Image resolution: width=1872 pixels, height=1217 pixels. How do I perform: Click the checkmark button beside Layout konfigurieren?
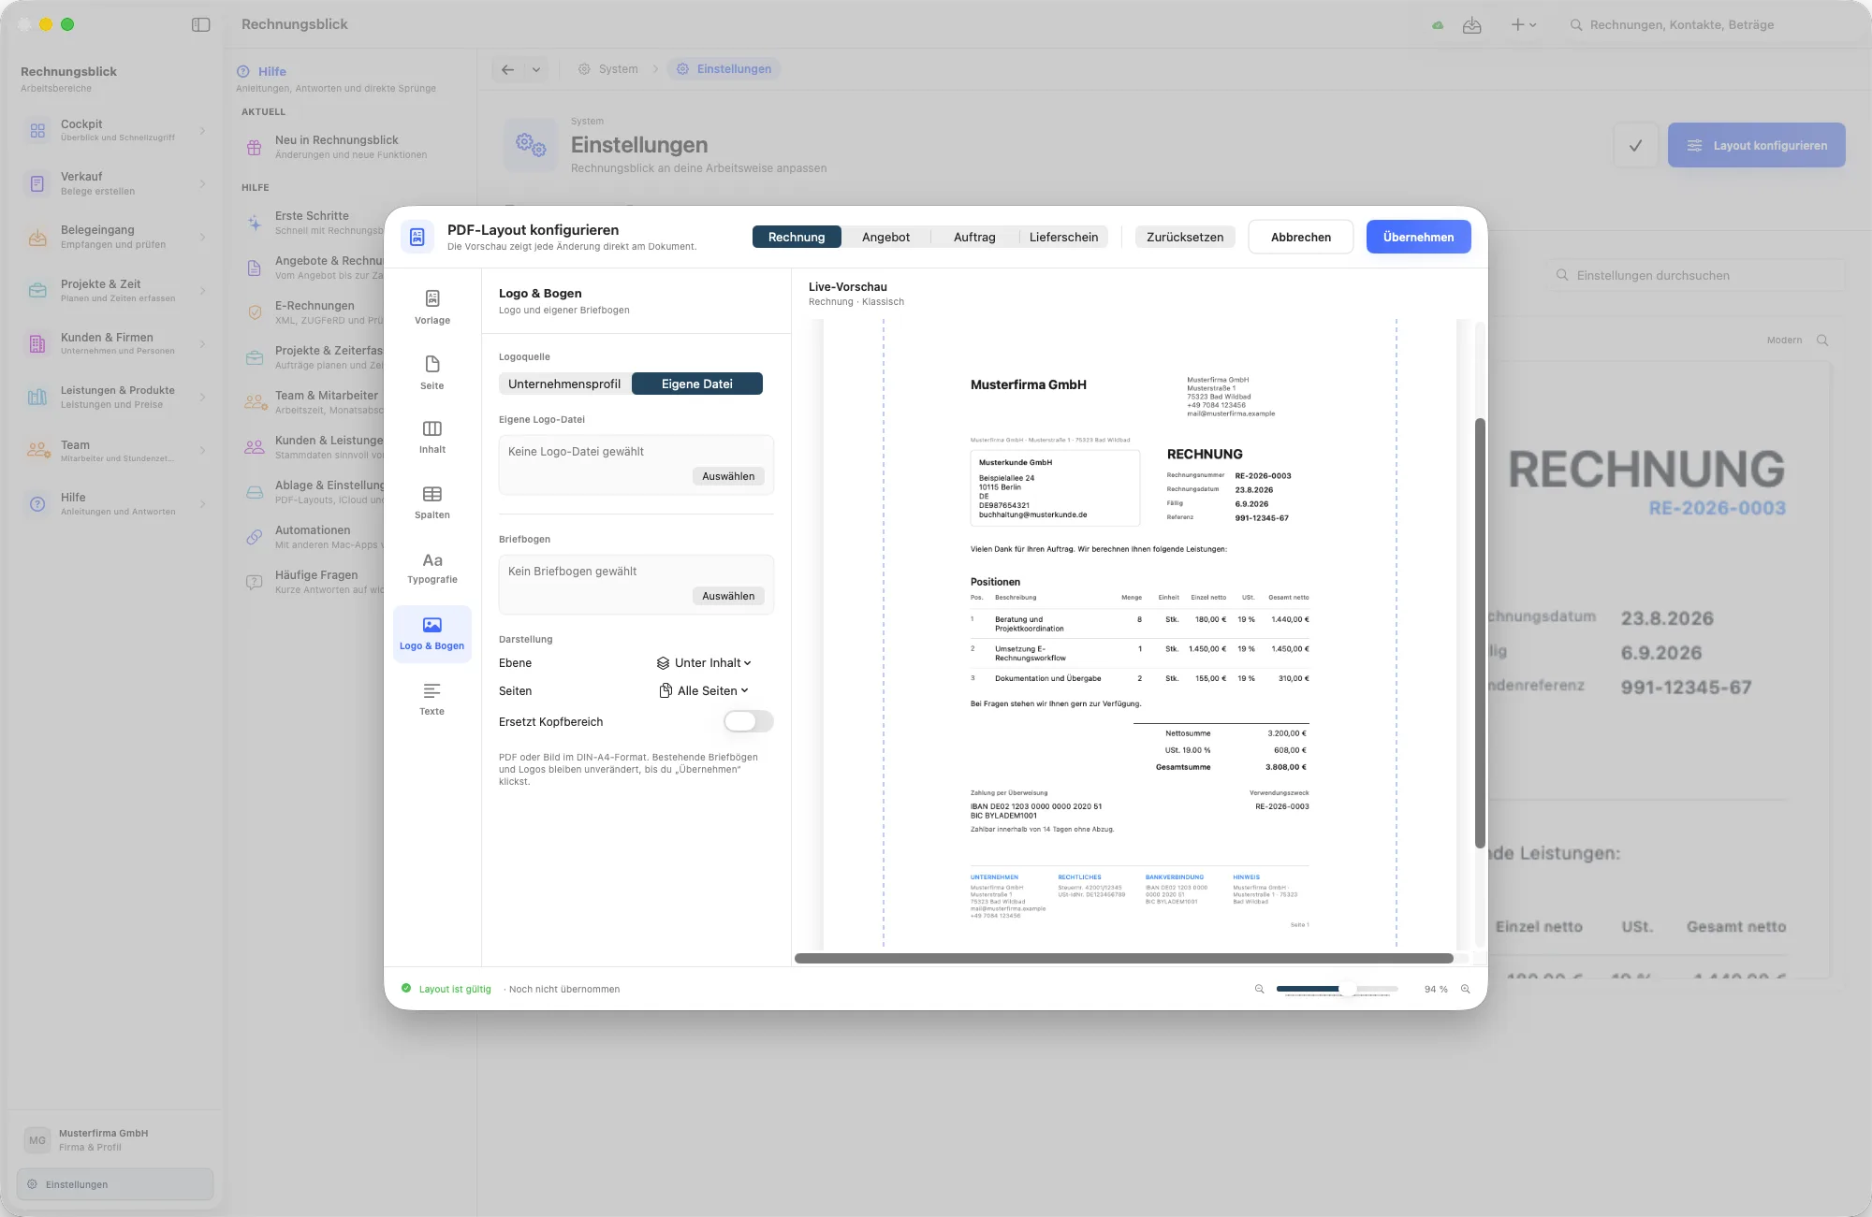(1636, 145)
